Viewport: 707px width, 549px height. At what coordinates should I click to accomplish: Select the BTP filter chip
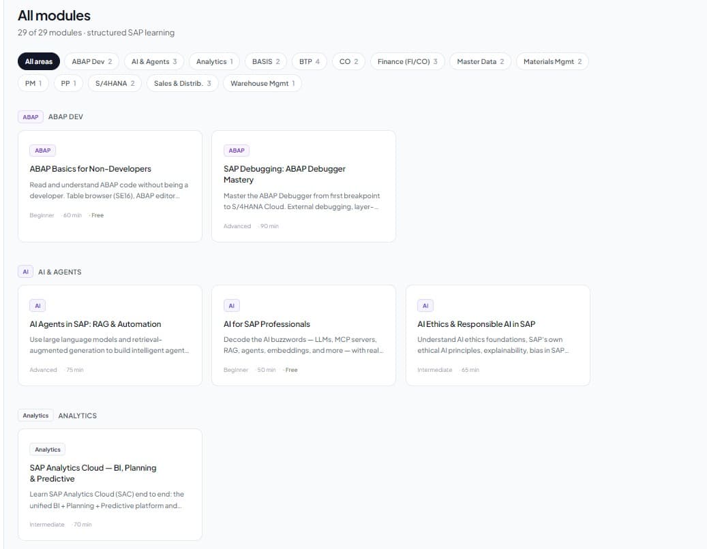[310, 61]
